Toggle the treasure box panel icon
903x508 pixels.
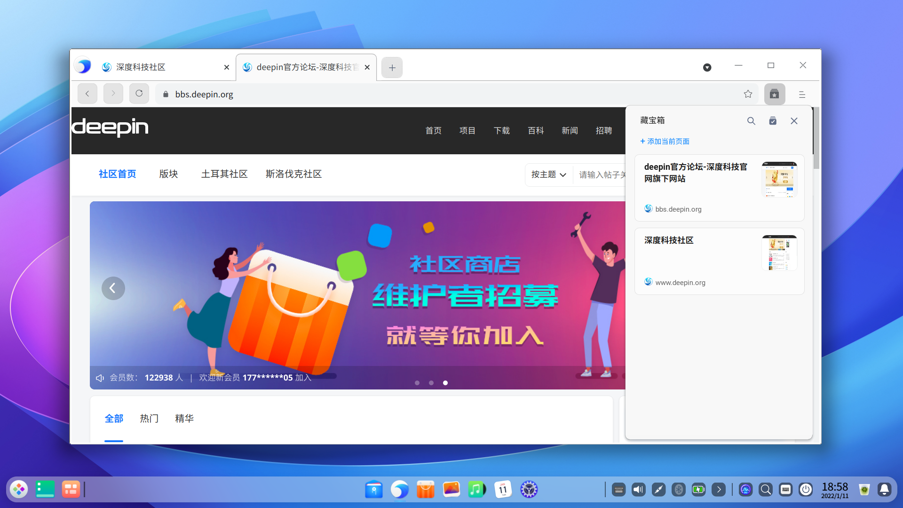tap(774, 94)
